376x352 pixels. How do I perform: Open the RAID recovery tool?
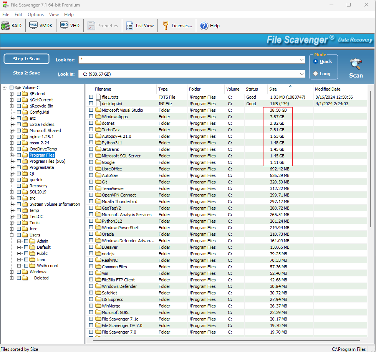(x=12, y=26)
